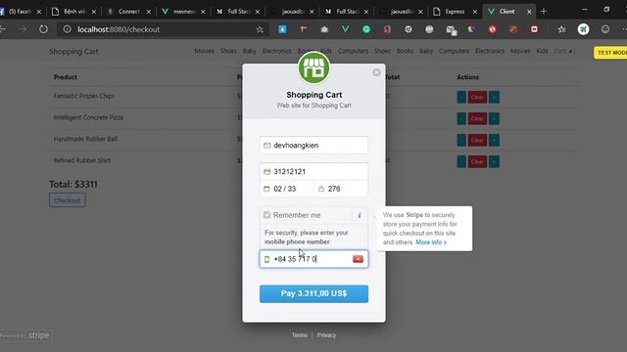The width and height of the screenshot is (627, 352).
Task: Close the Client browser tab
Action: [x=529, y=12]
